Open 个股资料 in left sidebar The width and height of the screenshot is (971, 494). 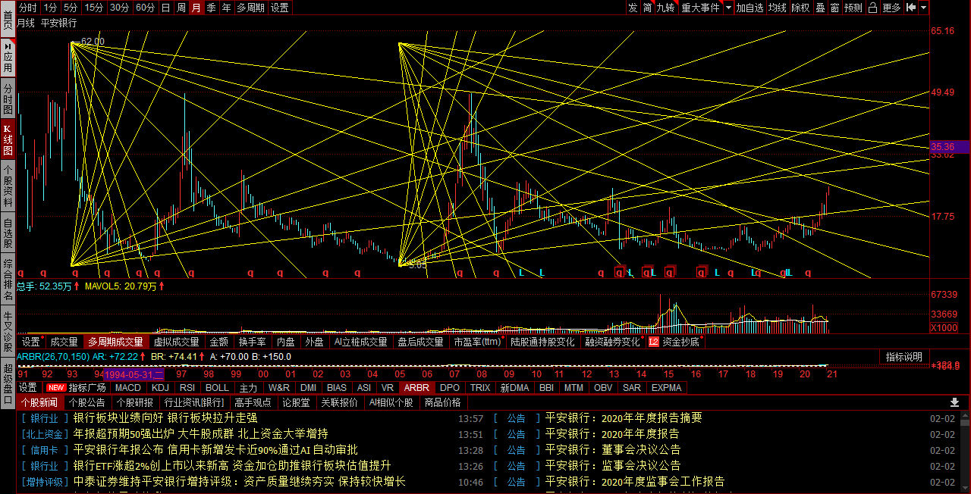click(x=8, y=186)
